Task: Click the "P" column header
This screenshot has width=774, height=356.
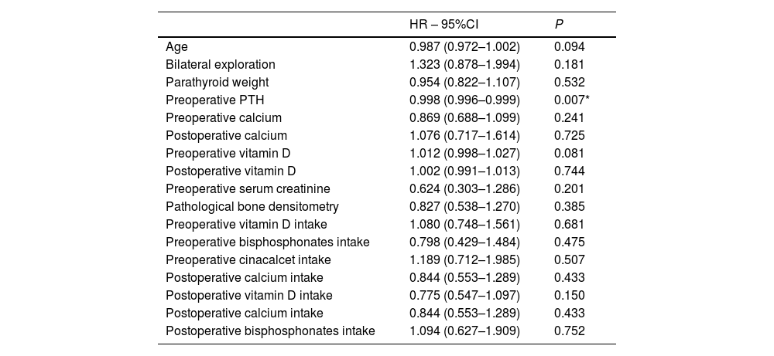Action: click(559, 25)
